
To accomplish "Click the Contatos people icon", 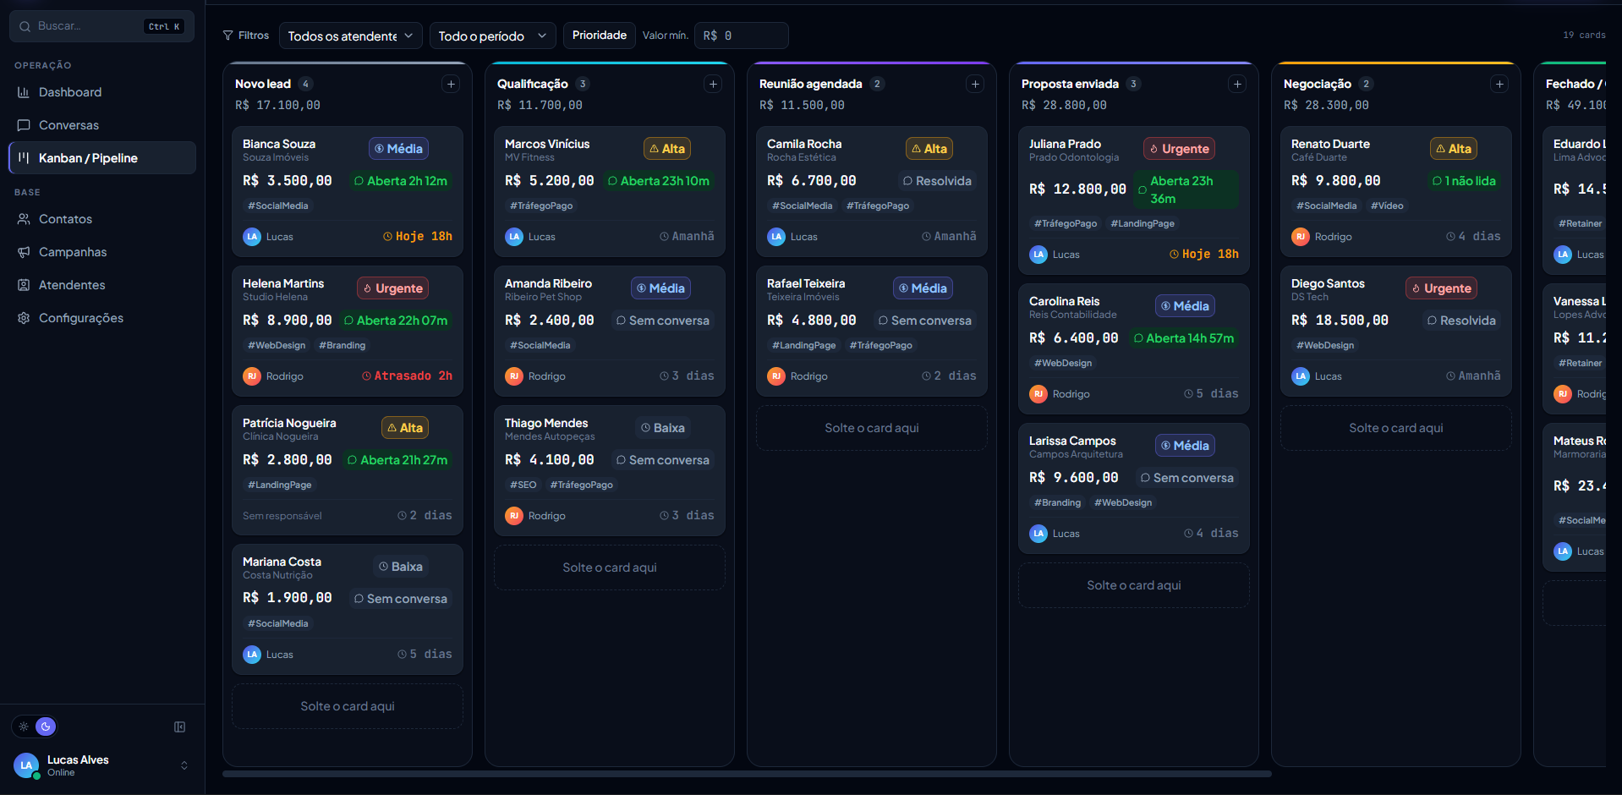I will pyautogui.click(x=24, y=219).
